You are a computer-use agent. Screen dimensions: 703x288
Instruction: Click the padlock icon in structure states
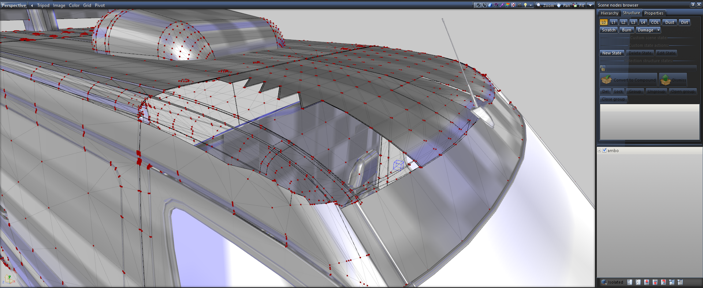603,68
